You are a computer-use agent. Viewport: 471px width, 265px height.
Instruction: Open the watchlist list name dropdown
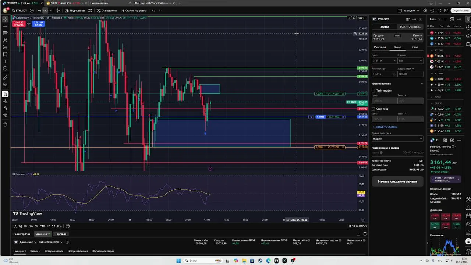pos(435,19)
